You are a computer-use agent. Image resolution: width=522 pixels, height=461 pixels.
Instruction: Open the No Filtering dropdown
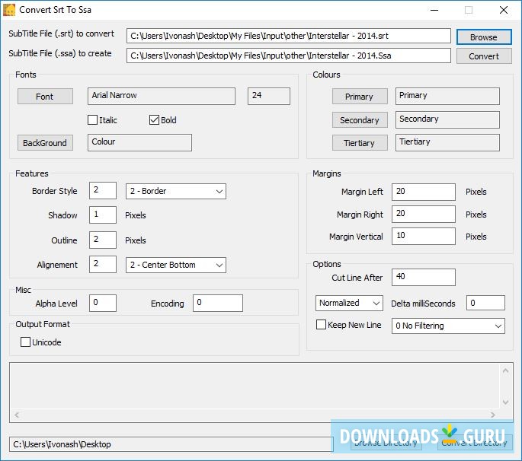tap(448, 326)
